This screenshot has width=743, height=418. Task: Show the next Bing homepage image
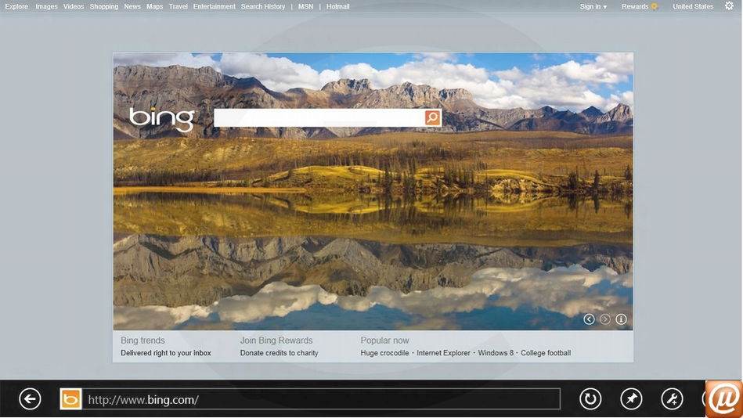click(x=605, y=319)
